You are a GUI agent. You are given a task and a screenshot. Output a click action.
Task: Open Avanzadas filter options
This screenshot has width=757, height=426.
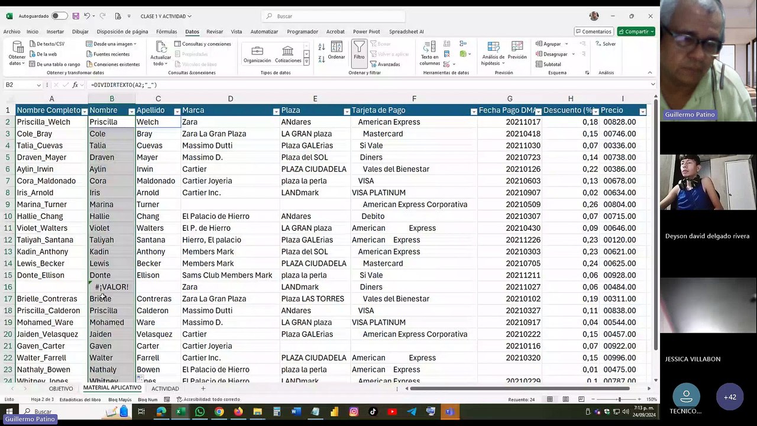coord(385,64)
